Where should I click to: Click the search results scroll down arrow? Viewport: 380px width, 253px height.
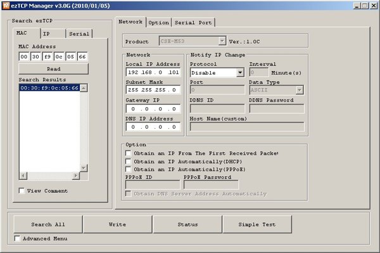[x=84, y=167]
